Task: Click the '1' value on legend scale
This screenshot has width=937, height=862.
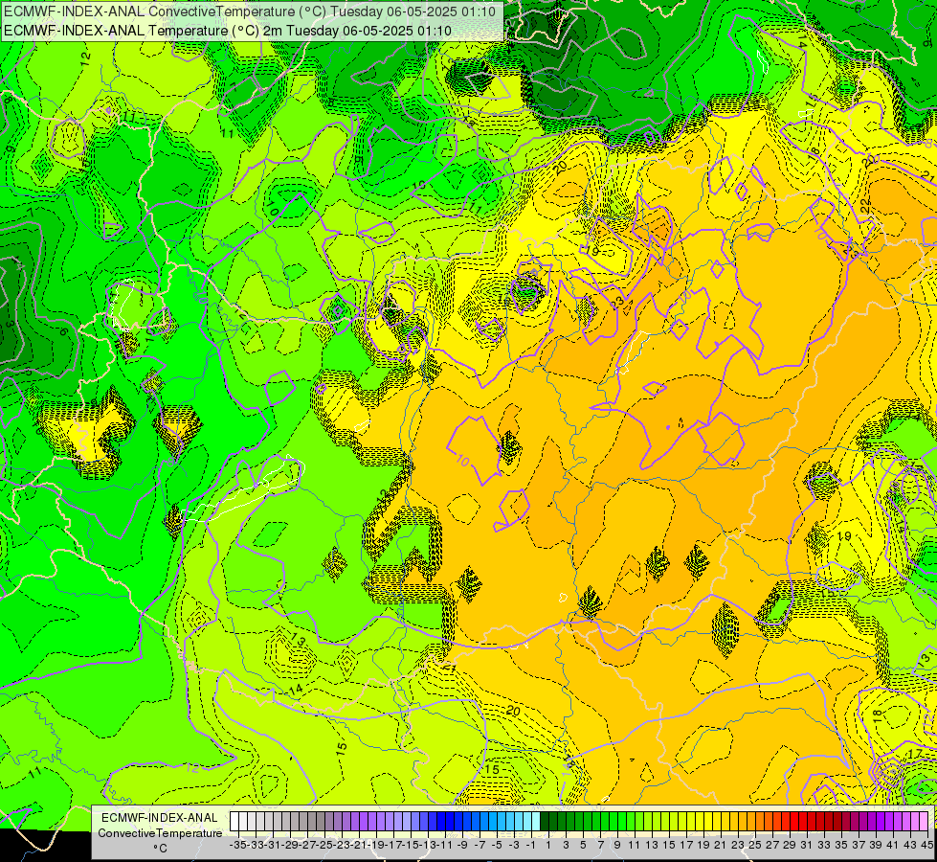Action: pyautogui.click(x=548, y=845)
